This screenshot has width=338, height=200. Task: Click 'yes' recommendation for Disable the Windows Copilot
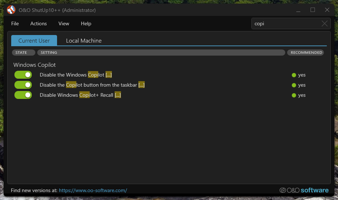[302, 75]
